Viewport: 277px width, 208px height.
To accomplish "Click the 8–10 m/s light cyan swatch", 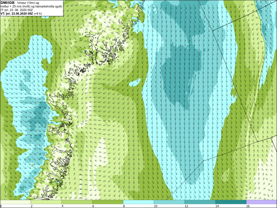I will 138,202.
